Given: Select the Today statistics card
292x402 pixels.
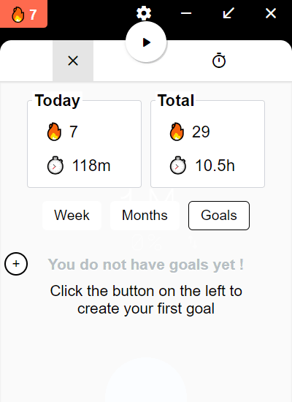Looking at the screenshot, I should 84,140.
